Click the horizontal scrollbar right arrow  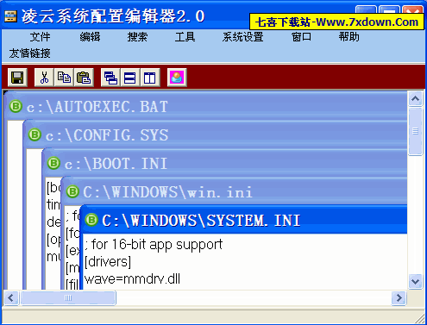tap(399, 297)
